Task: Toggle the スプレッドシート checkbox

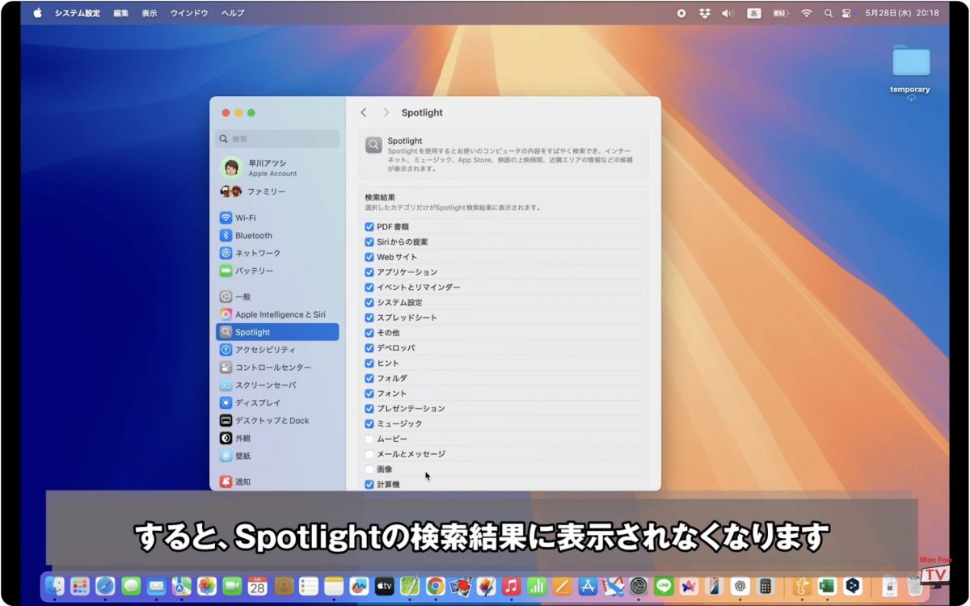Action: [x=369, y=318]
